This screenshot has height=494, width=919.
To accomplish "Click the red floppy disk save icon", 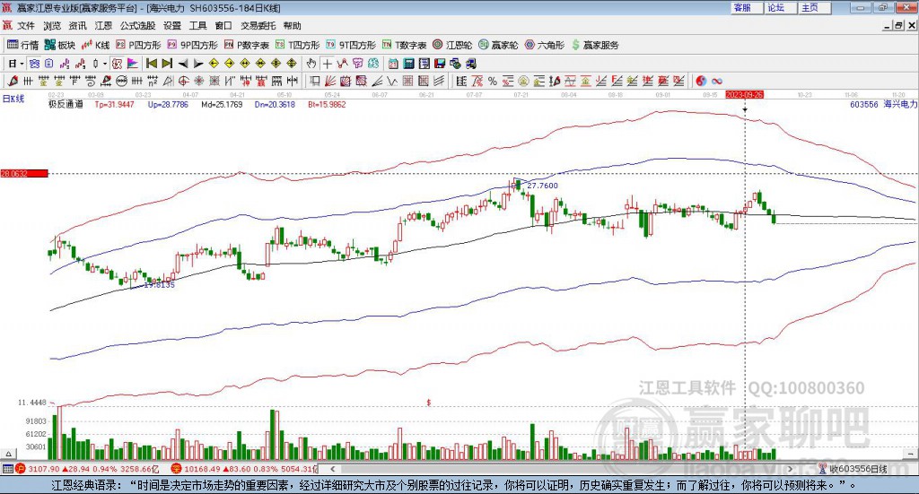I will pyautogui.click(x=440, y=64).
